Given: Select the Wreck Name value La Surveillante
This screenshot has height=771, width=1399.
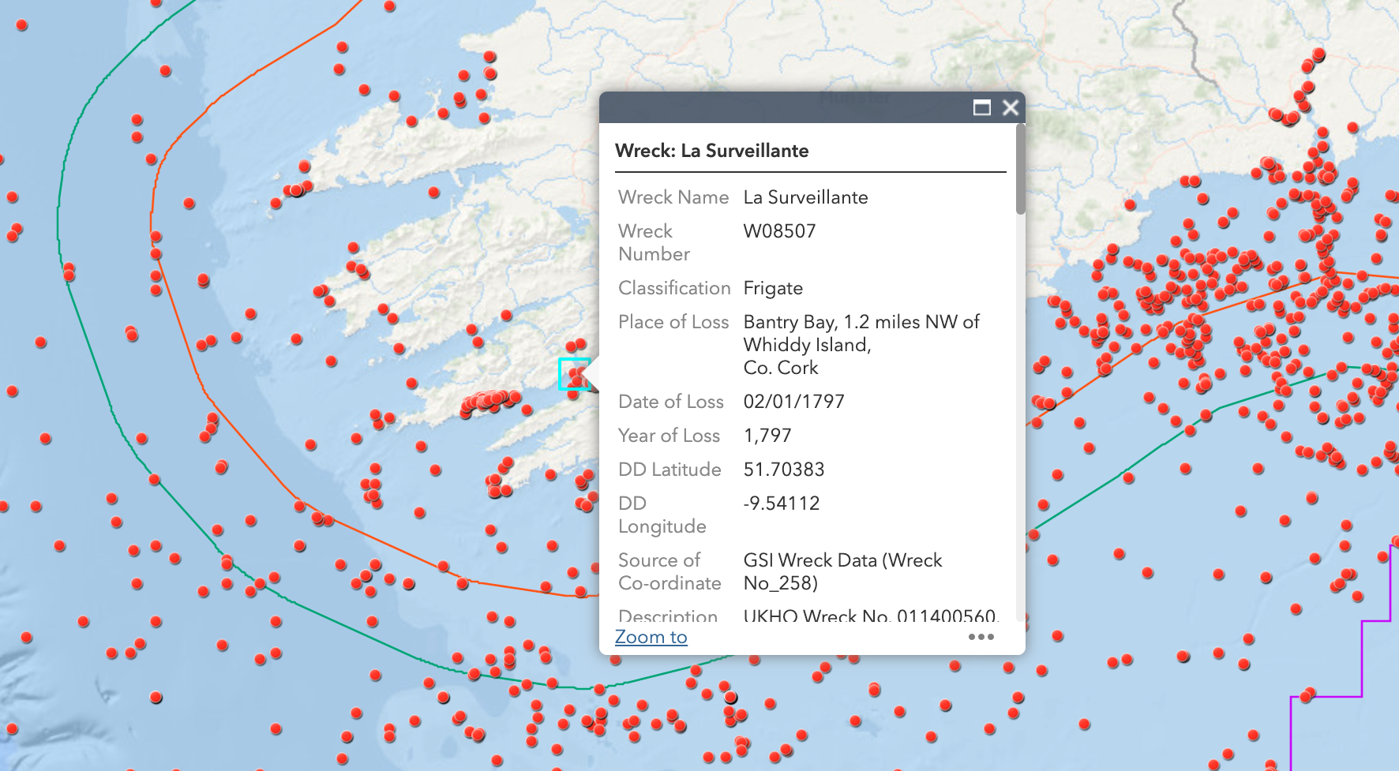Looking at the screenshot, I should pyautogui.click(x=805, y=197).
